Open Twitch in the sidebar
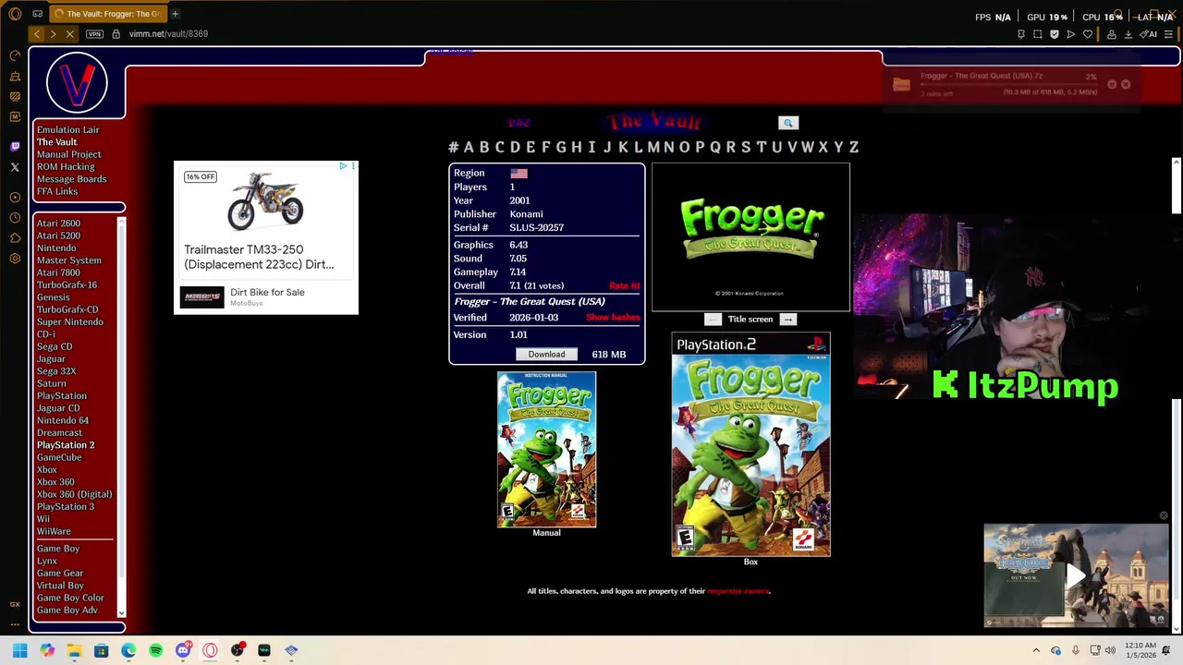Image resolution: width=1183 pixels, height=665 pixels. [15, 146]
